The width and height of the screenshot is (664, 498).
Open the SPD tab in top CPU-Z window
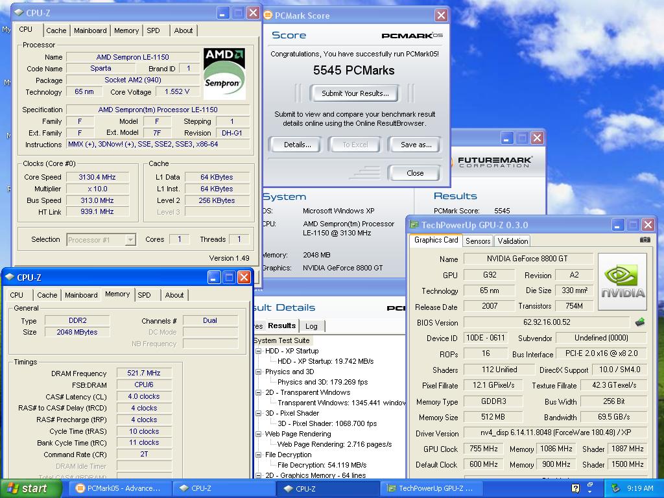pyautogui.click(x=153, y=30)
